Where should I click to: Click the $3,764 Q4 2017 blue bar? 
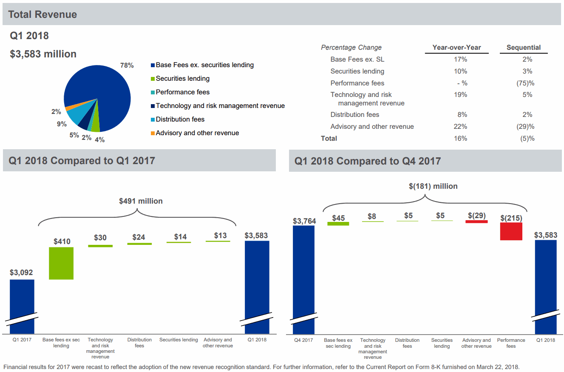303,279
